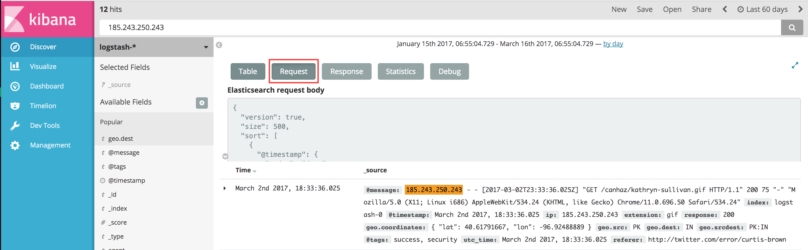Screen dimensions: 808x250
Task: Click _source unknown type icon
Action: click(103, 85)
